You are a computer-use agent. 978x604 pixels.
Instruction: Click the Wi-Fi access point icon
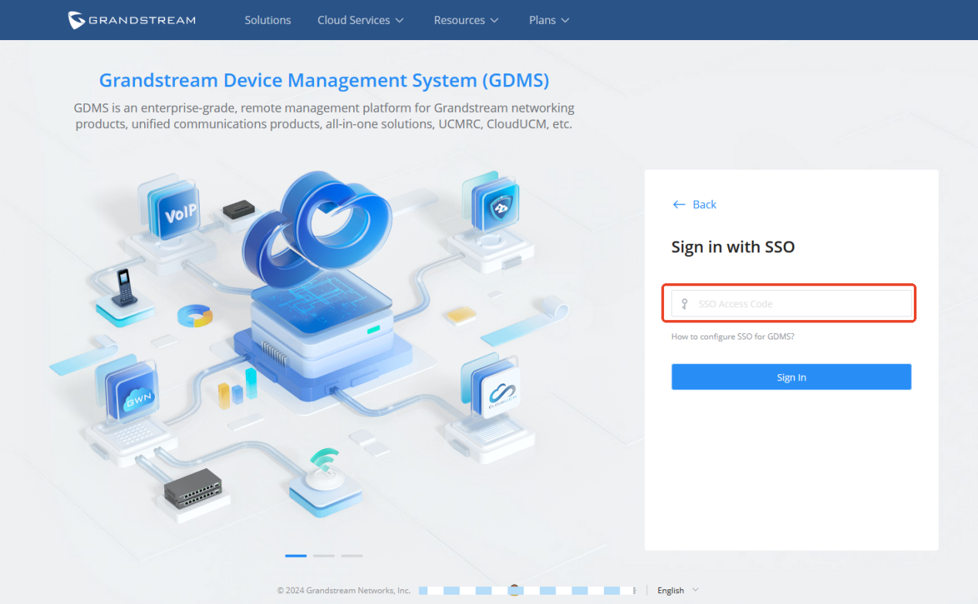(325, 471)
